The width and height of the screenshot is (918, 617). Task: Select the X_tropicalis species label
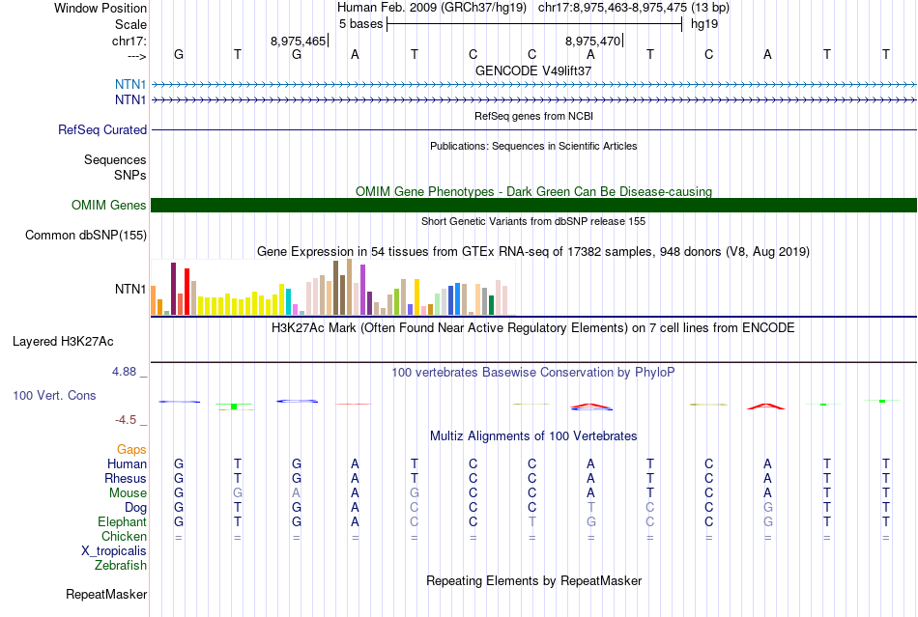click(114, 551)
